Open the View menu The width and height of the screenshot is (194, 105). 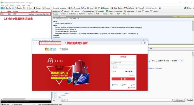(23, 5)
